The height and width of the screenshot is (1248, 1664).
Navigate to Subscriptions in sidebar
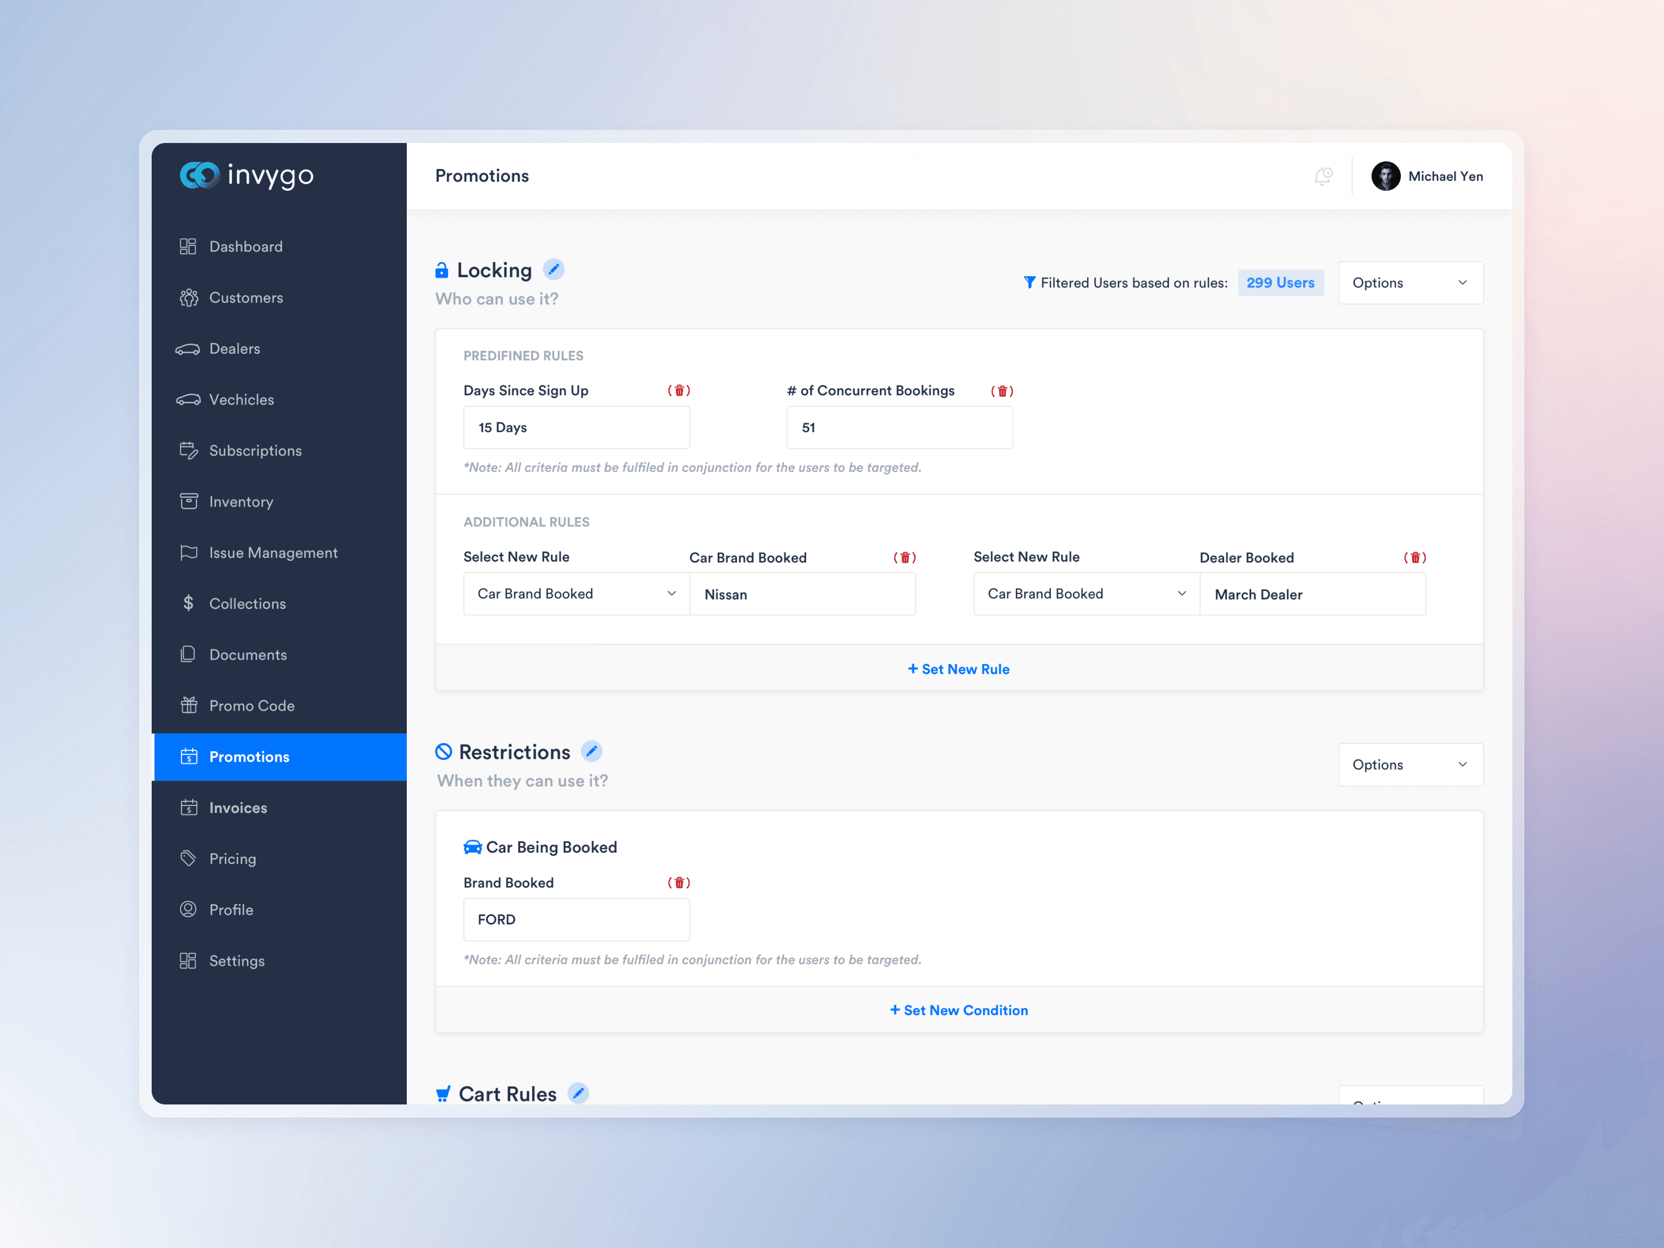(255, 451)
